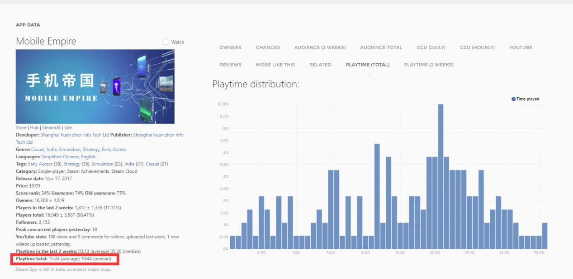Open the Playtime (2 weeks) tab
Screen dimensions: 573x279
(x=428, y=65)
